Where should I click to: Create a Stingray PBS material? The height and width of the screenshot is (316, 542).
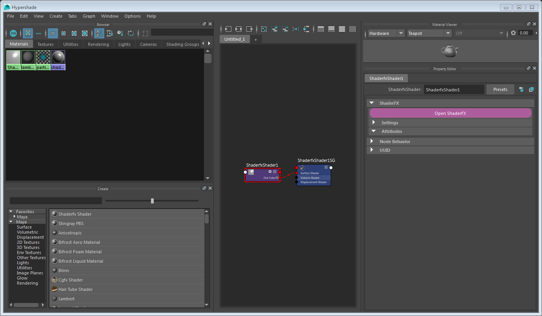[x=127, y=223]
